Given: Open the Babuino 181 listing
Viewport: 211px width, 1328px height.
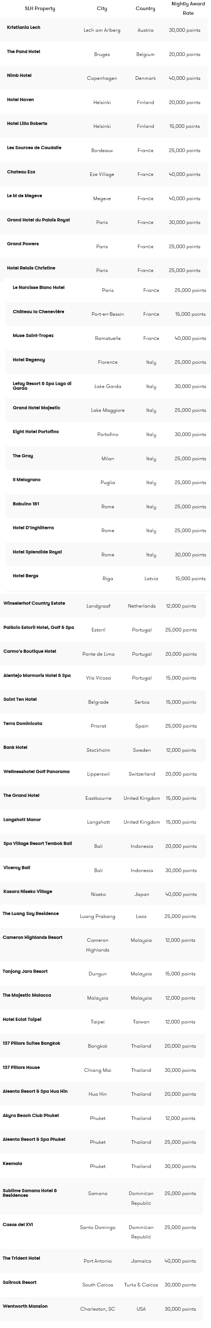Looking at the screenshot, I should click(26, 504).
